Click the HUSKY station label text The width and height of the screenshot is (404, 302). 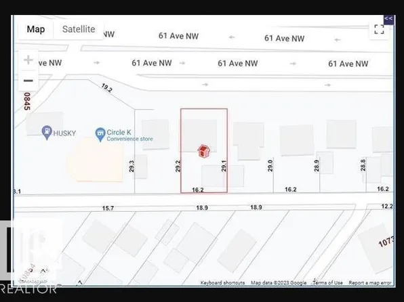pos(64,133)
